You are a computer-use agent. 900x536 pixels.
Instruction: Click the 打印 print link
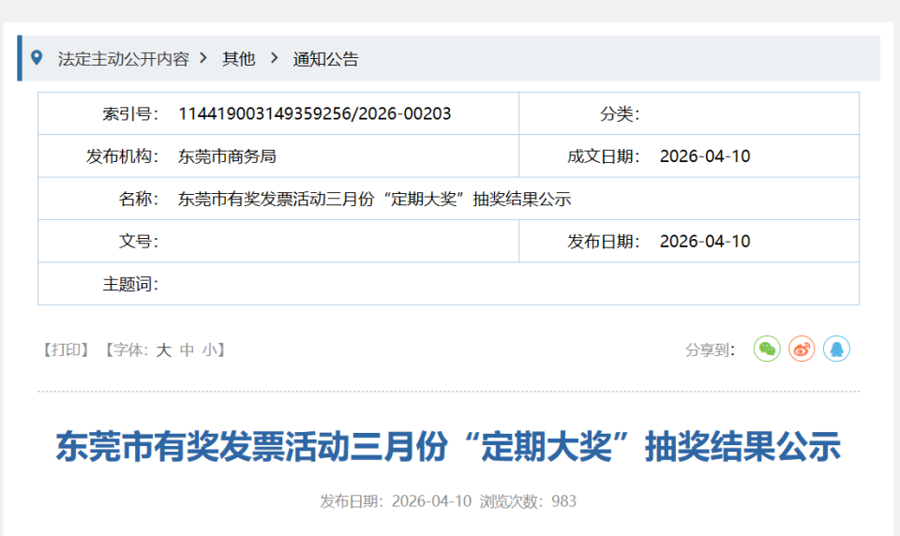[x=66, y=350]
